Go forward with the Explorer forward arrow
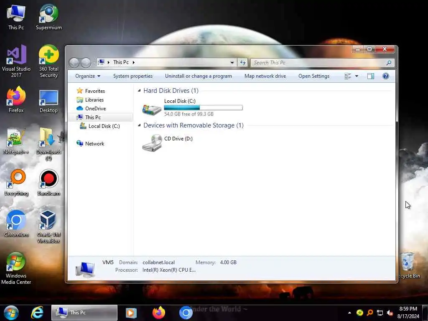This screenshot has width=428, height=321. pyautogui.click(x=86, y=63)
